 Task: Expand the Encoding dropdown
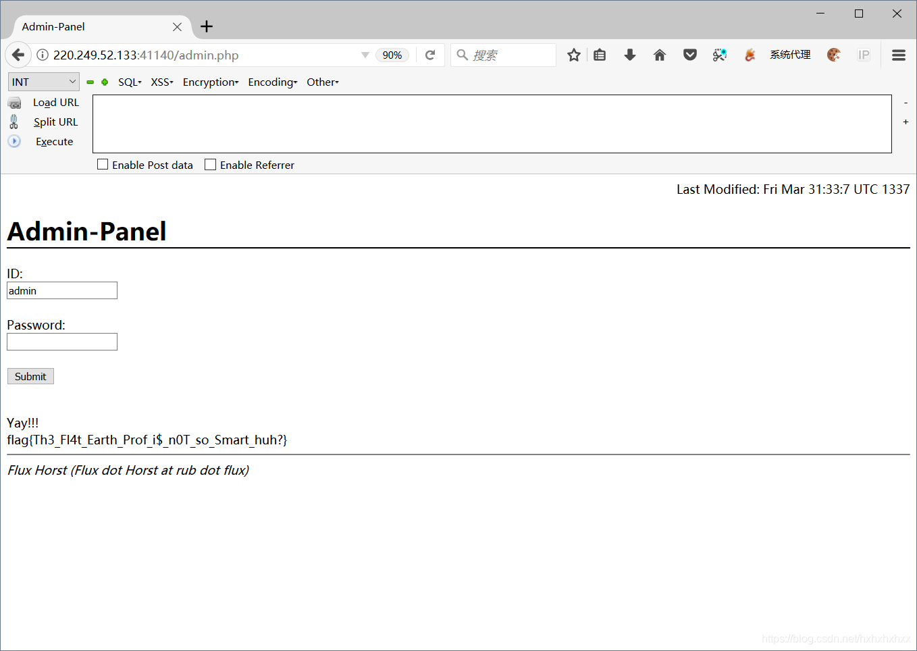(272, 82)
